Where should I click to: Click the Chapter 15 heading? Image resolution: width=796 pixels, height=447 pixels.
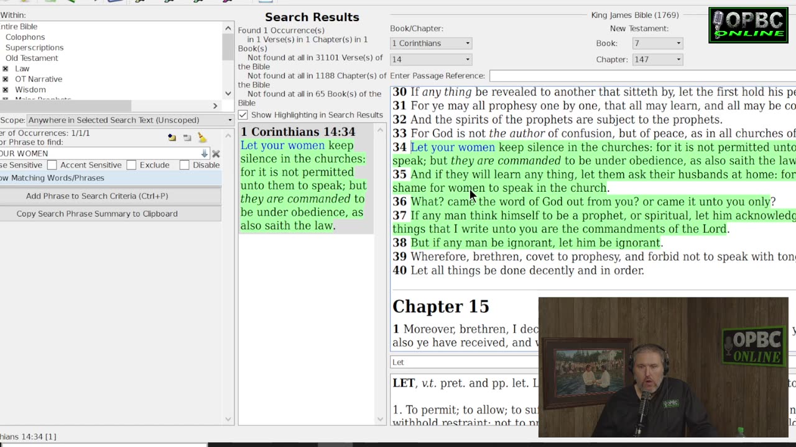[441, 306]
